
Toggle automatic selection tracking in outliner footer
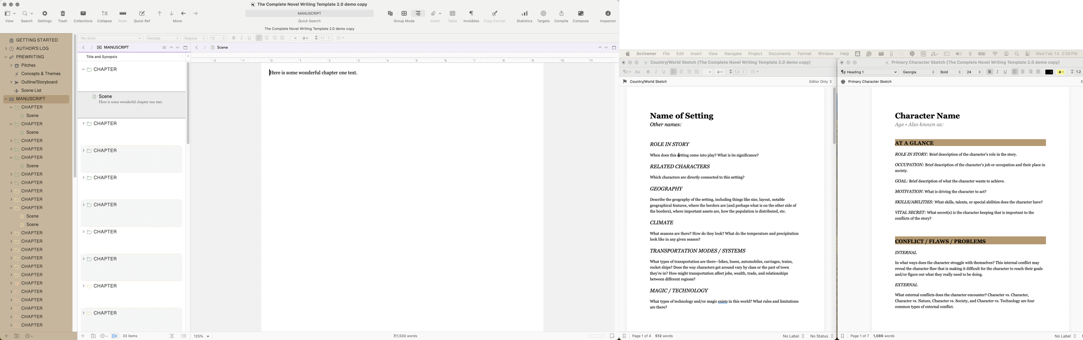pyautogui.click(x=115, y=336)
